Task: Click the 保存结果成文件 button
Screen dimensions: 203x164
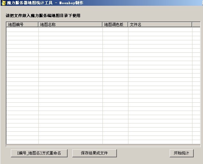Action: (x=94, y=153)
